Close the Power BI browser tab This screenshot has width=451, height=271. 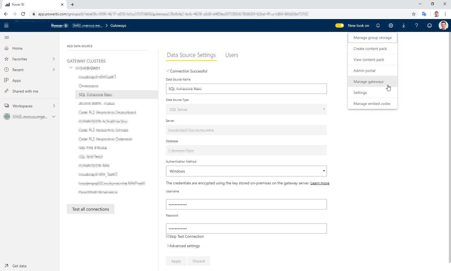62,5
